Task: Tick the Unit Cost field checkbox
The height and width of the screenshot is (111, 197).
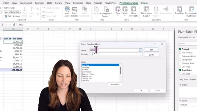Action: pos(180,74)
